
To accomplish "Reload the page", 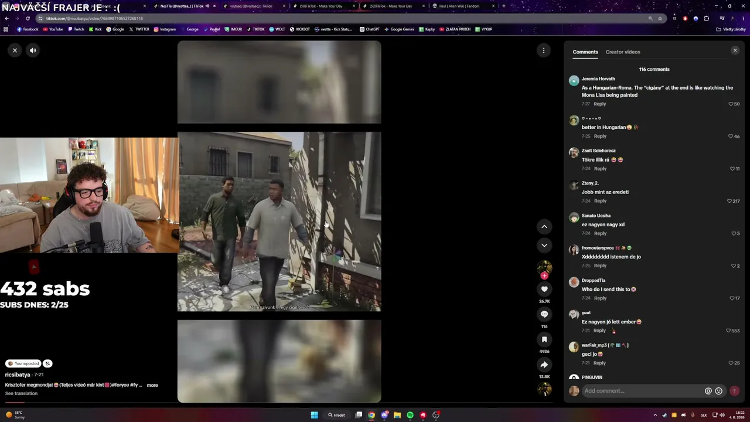I will (28, 18).
